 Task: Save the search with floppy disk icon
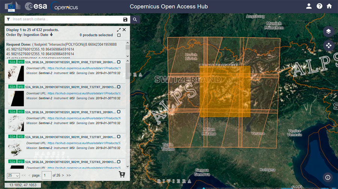coord(125,19)
